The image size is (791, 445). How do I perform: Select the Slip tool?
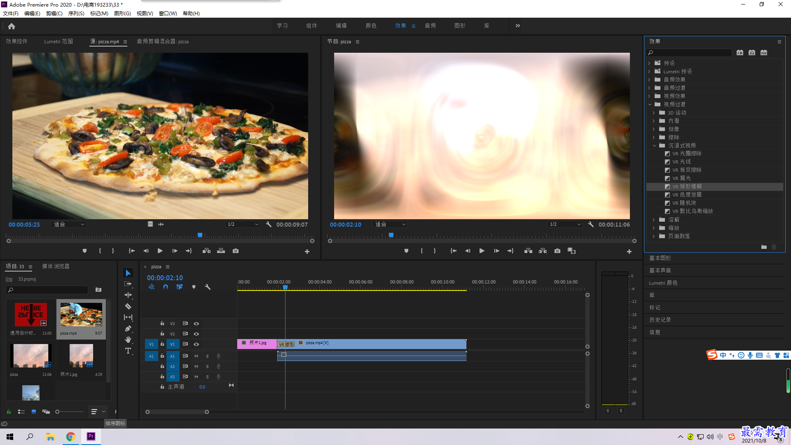click(128, 317)
